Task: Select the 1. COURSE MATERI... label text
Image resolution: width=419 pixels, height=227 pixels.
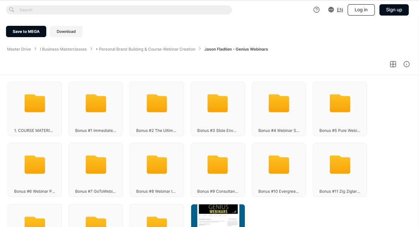Action: (x=34, y=130)
